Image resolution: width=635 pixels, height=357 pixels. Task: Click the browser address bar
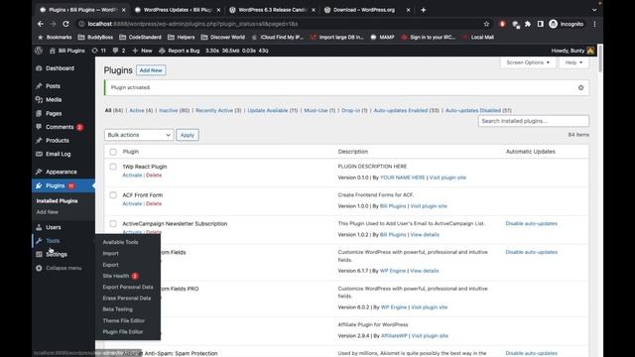tap(280, 24)
